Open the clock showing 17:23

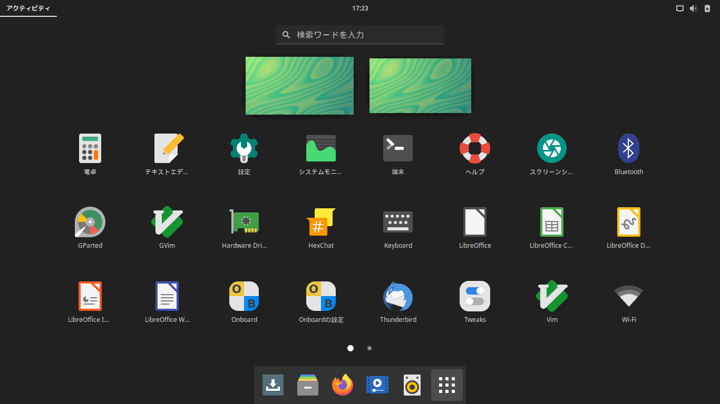click(360, 8)
